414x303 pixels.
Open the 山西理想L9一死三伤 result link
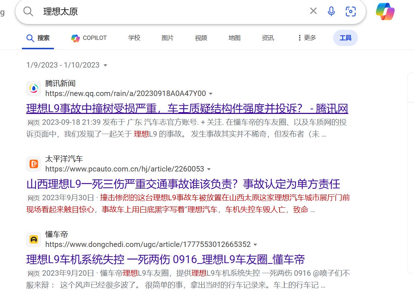[183, 184]
